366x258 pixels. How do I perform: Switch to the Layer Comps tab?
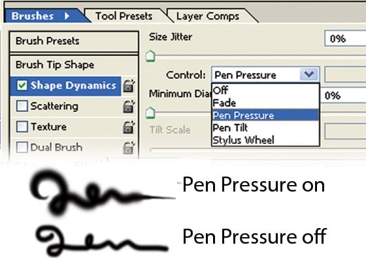(x=208, y=16)
